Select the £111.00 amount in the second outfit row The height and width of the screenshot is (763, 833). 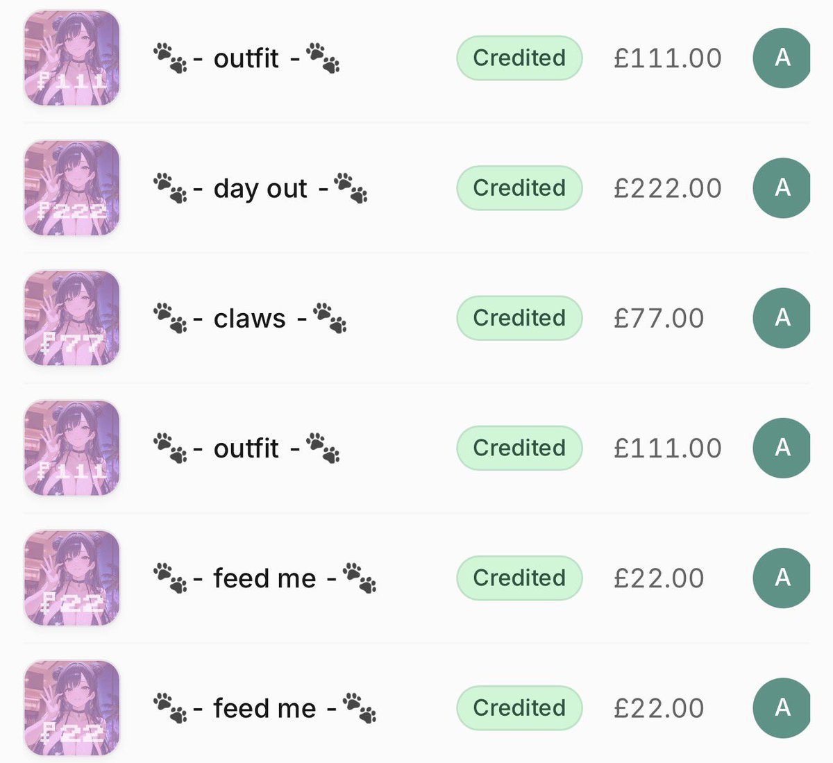[x=668, y=448]
